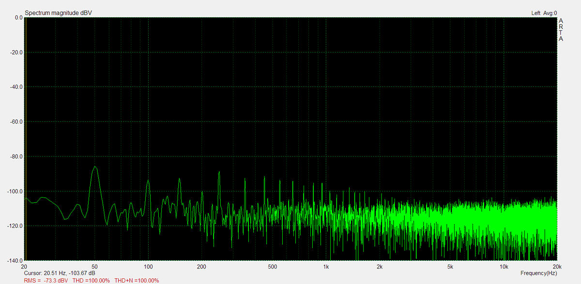Click the 0.0 dB y-axis label

click(18, 17)
